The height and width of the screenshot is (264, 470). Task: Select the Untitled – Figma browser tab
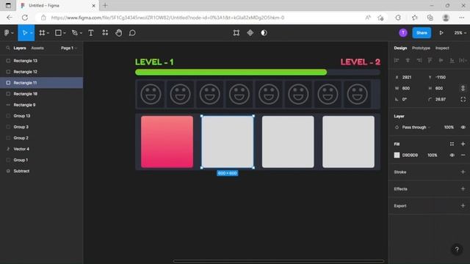click(57, 5)
